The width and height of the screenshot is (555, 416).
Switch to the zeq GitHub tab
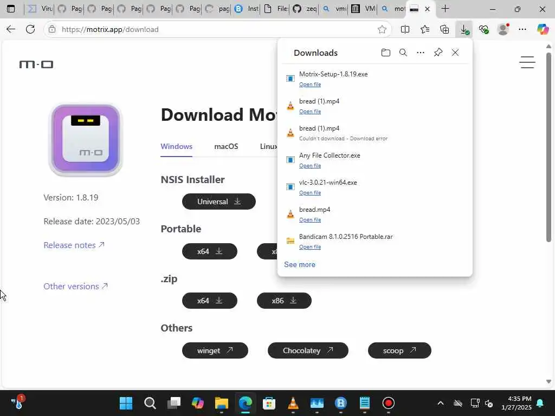[x=305, y=9]
